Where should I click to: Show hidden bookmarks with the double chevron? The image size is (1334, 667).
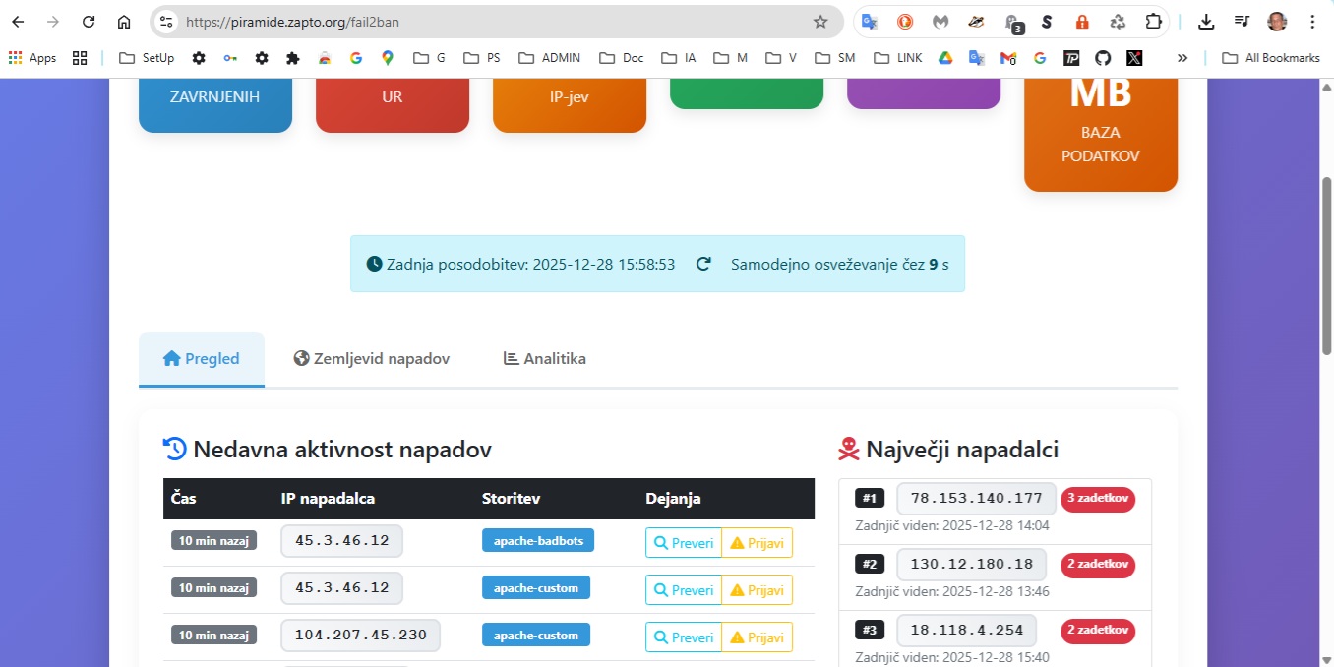tap(1182, 58)
